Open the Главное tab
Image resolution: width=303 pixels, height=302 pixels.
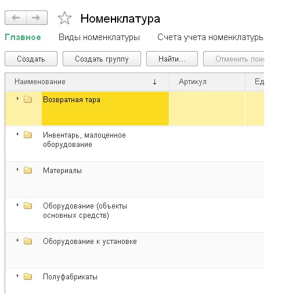(23, 37)
